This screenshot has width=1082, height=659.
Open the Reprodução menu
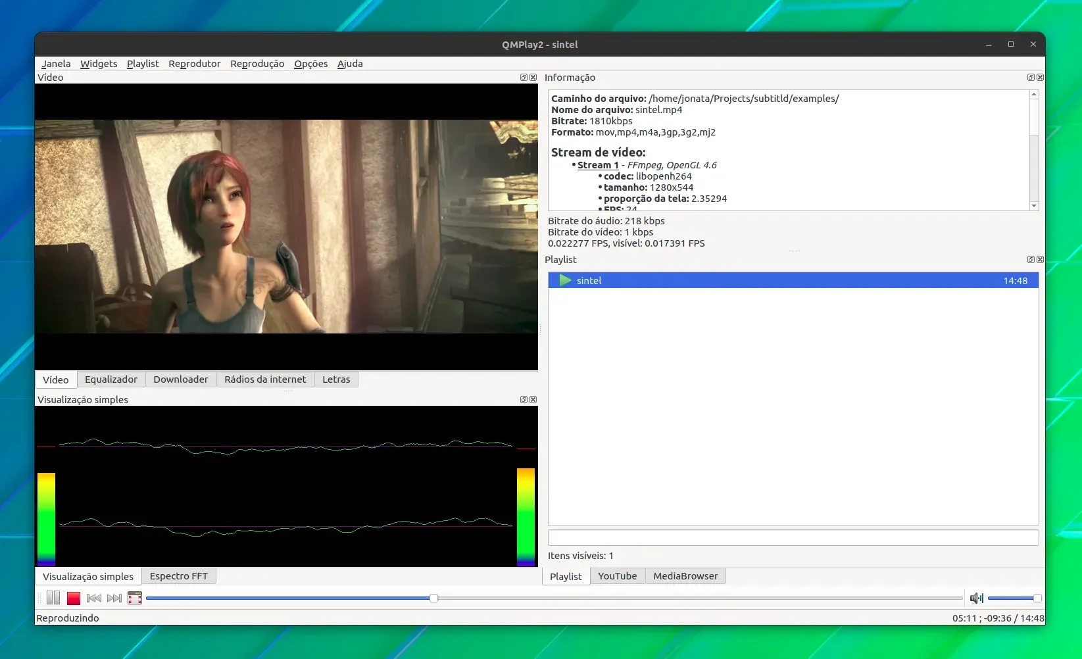pyautogui.click(x=257, y=64)
